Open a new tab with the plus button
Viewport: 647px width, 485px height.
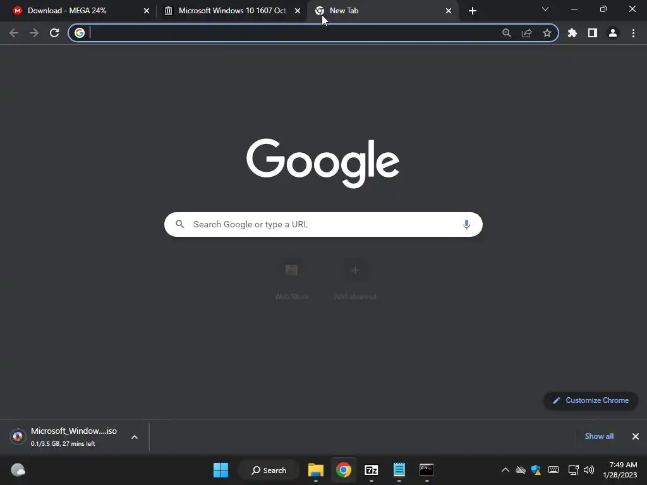pyautogui.click(x=473, y=11)
